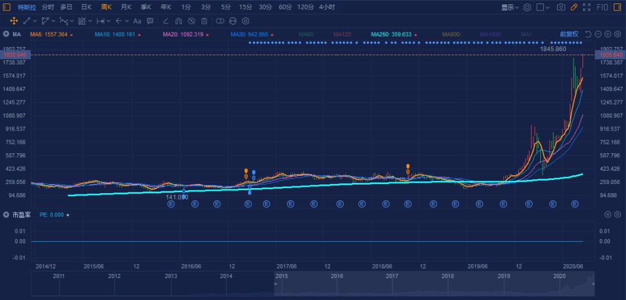
Task: Close the 市盈率 indicator panel
Action: click(608, 215)
